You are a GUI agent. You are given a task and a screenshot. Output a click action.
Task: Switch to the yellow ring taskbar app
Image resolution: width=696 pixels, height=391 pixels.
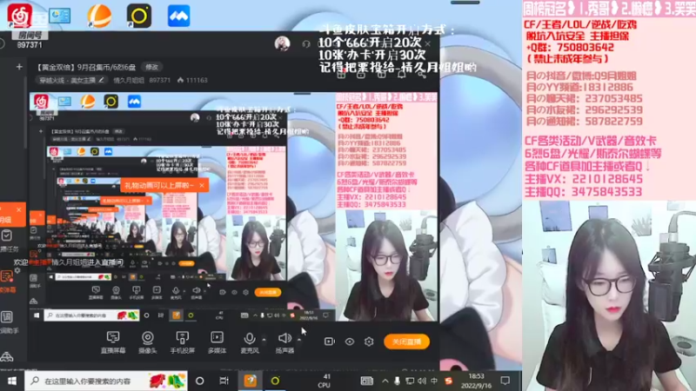pos(275,381)
